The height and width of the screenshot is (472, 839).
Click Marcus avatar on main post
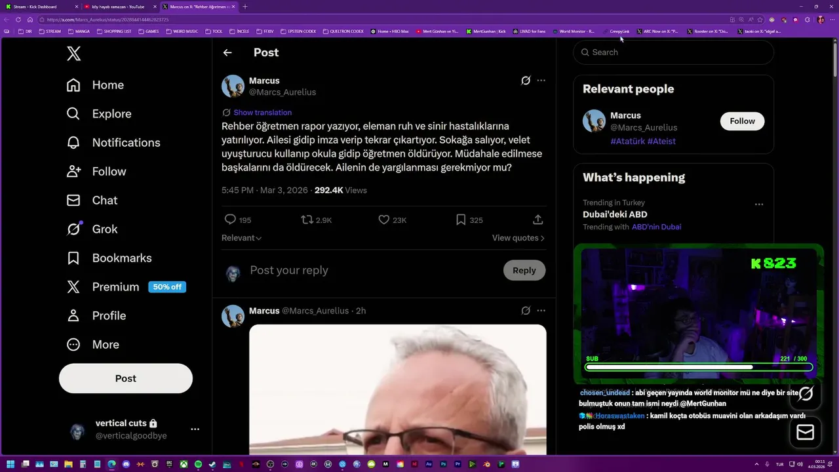click(x=233, y=86)
